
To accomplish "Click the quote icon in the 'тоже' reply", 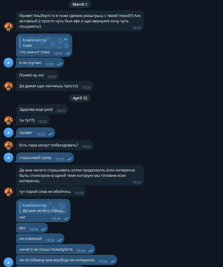I will pyautogui.click(x=65, y=40).
